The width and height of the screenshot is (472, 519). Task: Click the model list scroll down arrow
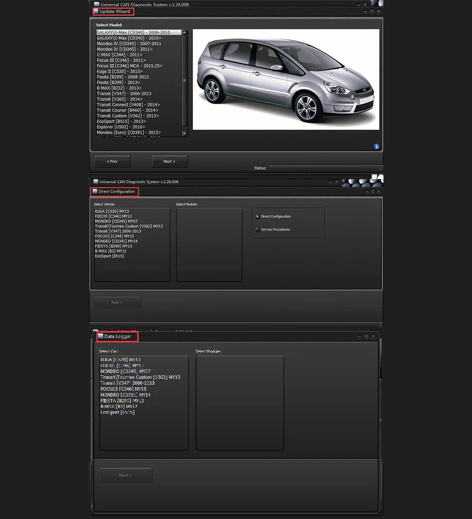(x=184, y=134)
